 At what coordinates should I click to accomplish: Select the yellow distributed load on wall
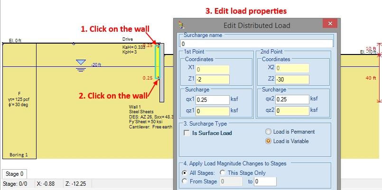click(x=158, y=62)
